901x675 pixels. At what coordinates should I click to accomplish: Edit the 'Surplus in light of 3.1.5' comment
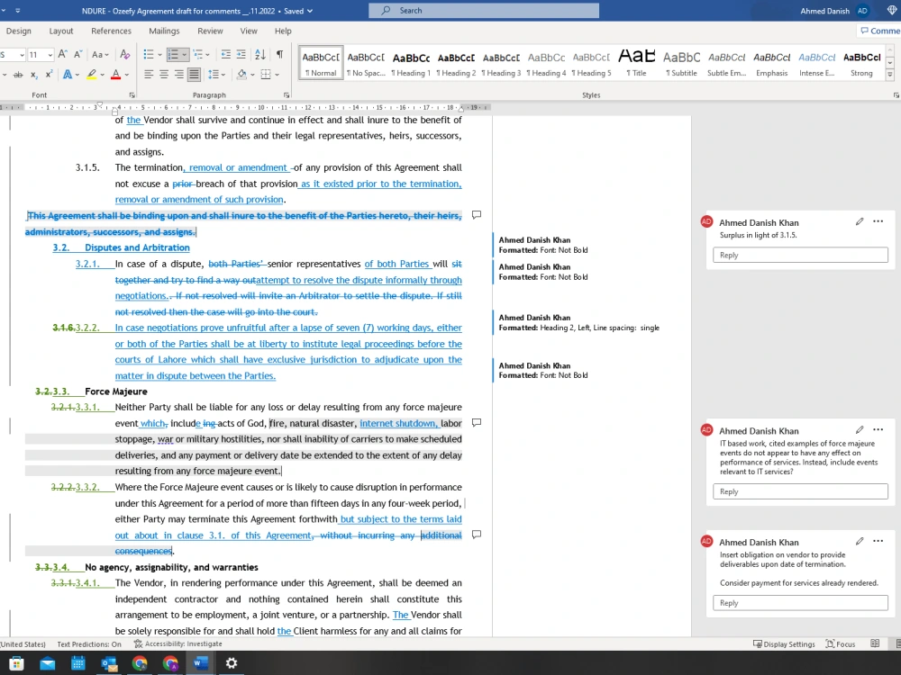pos(860,221)
